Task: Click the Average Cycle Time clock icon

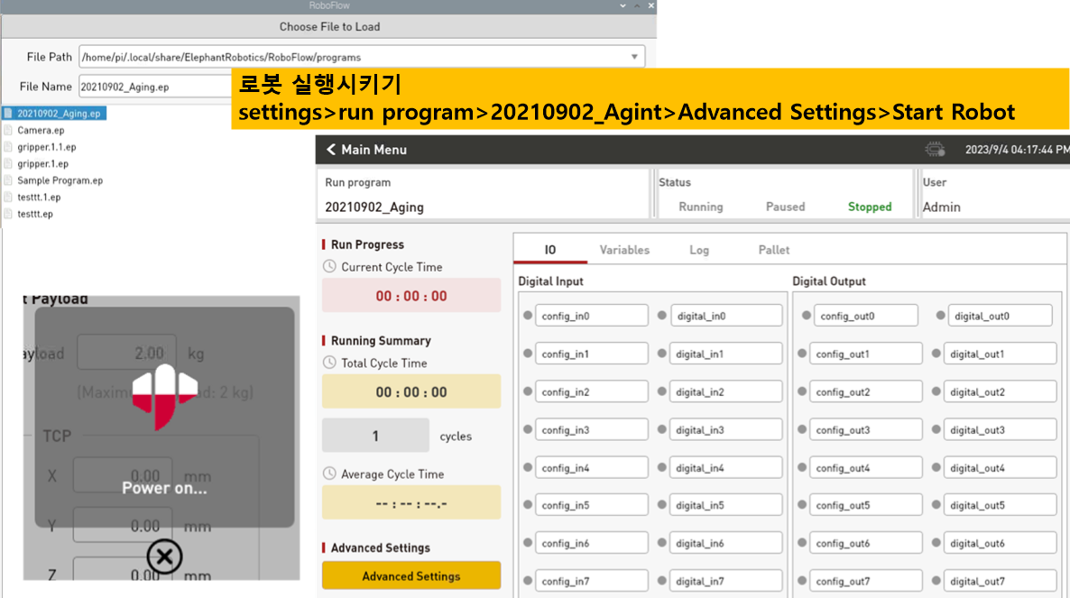Action: (329, 474)
